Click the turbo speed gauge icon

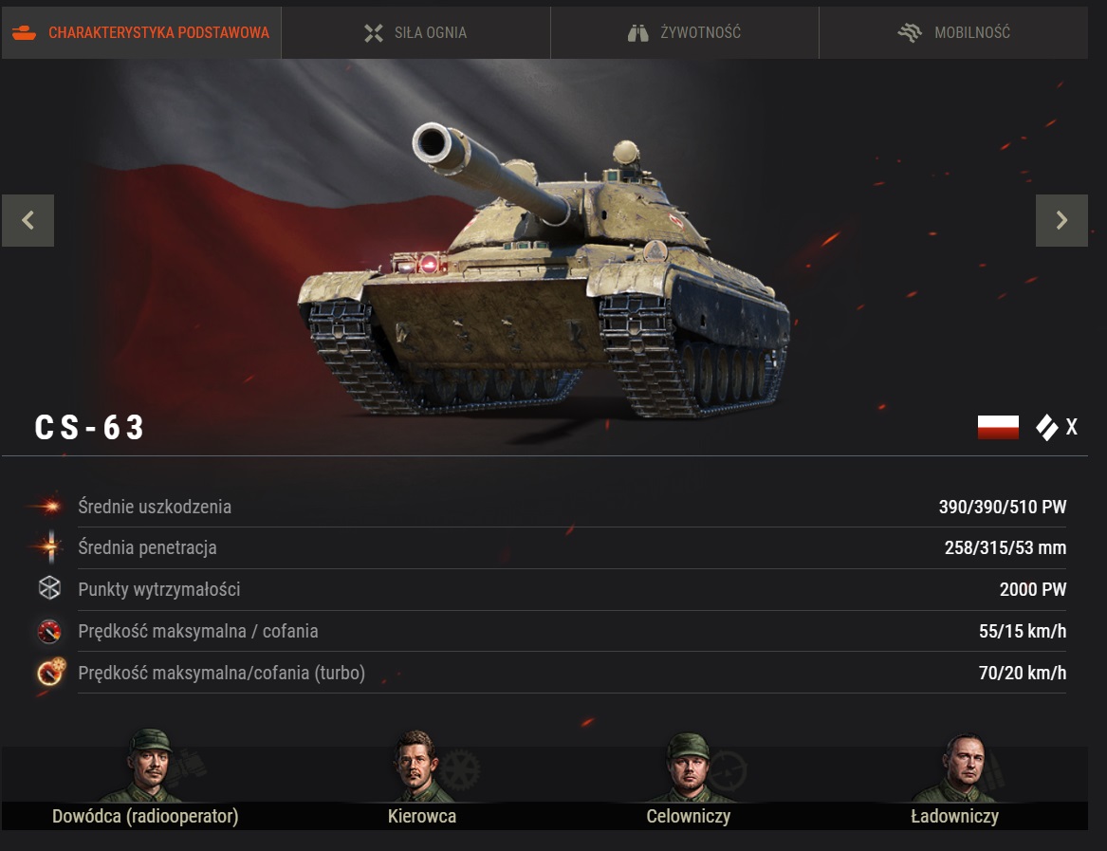(51, 672)
